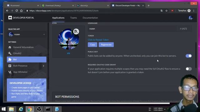Focus the username field containing rozen
This screenshot has height=112, width=200.
[x=132, y=29]
